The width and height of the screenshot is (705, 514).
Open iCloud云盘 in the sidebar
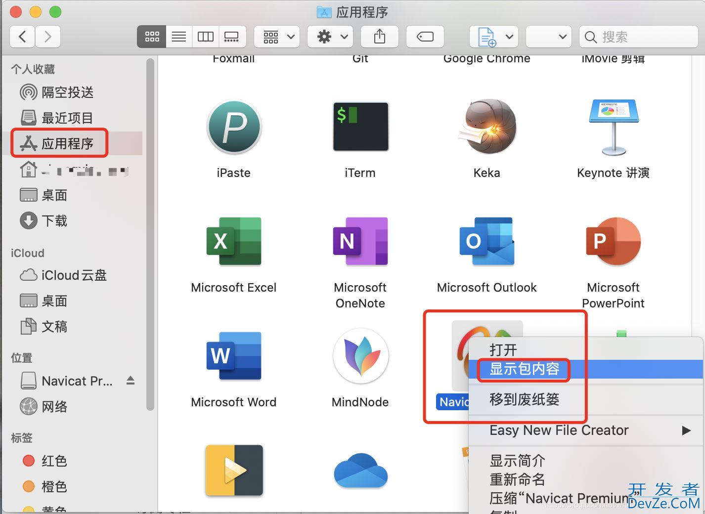click(63, 275)
